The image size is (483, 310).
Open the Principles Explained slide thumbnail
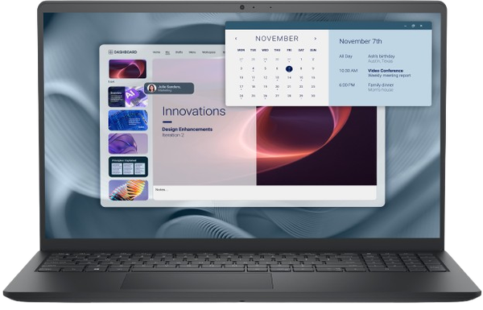click(x=128, y=167)
